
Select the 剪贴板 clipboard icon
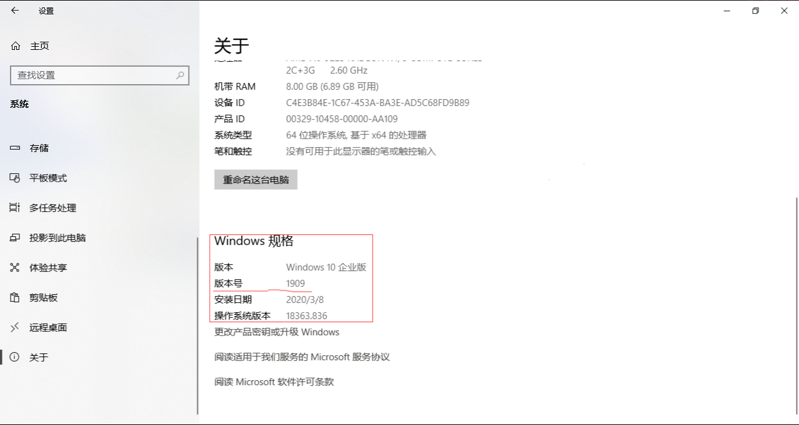(16, 298)
